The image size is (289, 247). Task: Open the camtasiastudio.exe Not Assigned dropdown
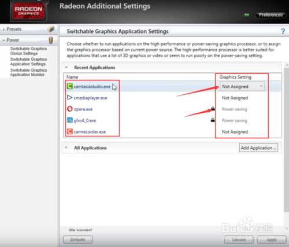242,86
